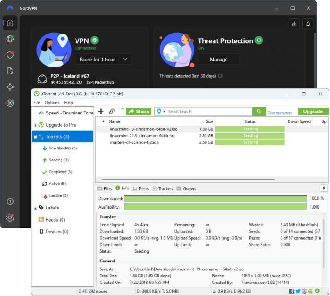
Task: Click NordVPN download updates icon
Action: tap(294, 24)
